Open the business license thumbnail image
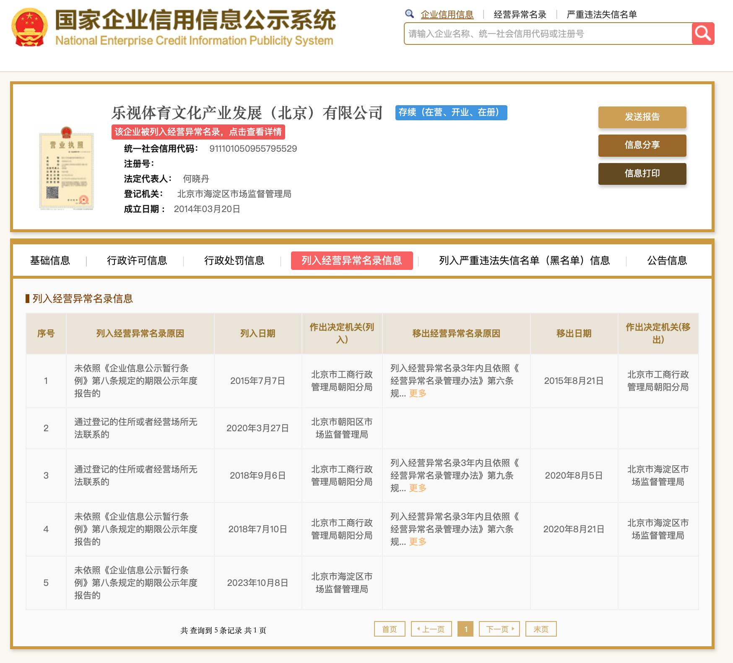Image resolution: width=733 pixels, height=663 pixels. [66, 168]
